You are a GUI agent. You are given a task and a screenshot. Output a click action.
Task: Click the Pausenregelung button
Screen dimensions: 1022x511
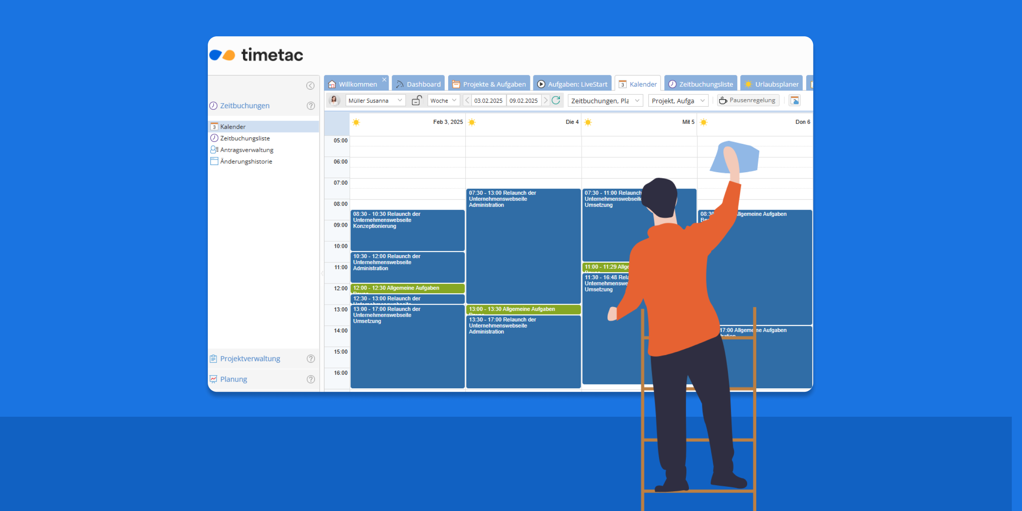tap(748, 100)
